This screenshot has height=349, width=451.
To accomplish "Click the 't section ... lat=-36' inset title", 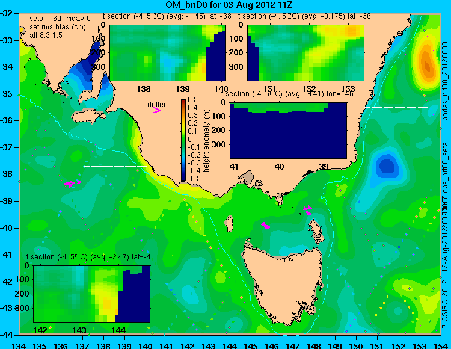I will coord(304,16).
